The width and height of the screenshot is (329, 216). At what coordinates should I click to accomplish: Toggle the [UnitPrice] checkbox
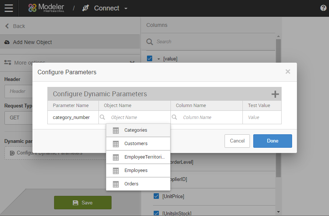[156, 196]
